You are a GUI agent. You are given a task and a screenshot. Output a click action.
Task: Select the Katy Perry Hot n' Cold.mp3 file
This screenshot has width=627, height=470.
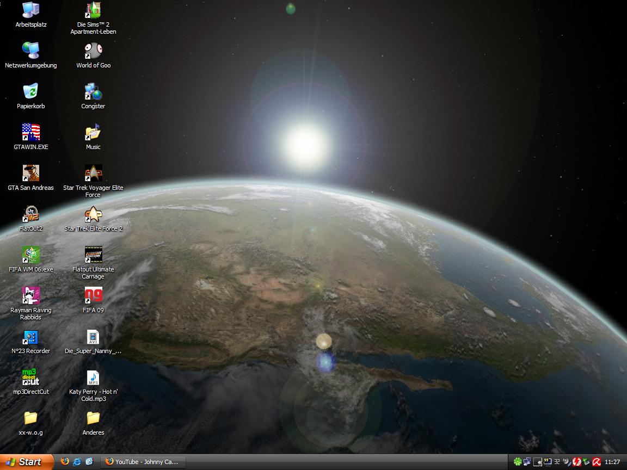[93, 378]
